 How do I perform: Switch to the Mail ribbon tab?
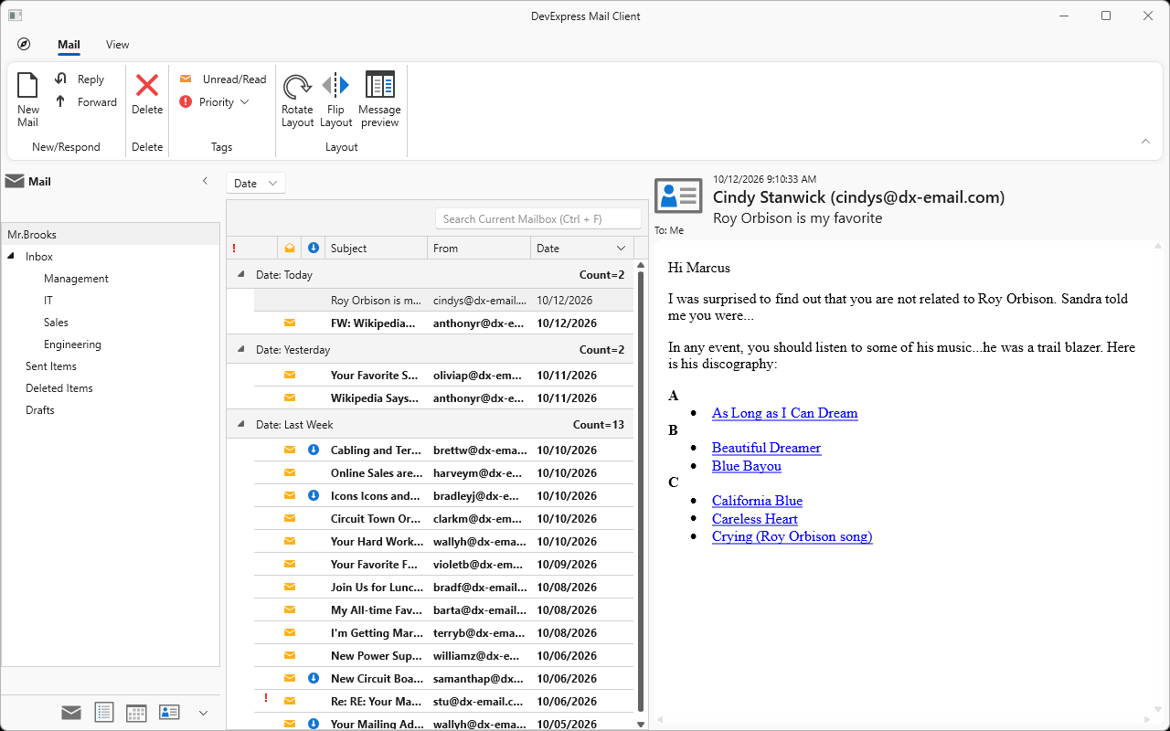click(x=69, y=45)
